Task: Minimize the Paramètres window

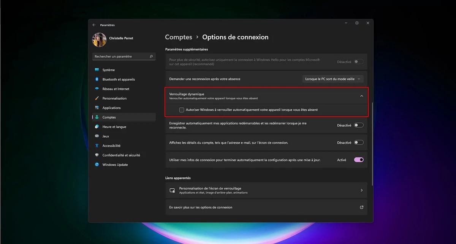Action: pos(345,23)
